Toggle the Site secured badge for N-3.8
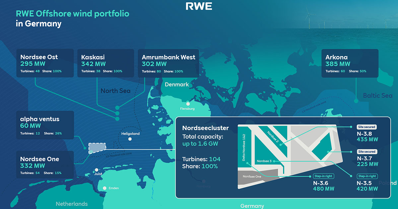This screenshot has width=398, height=209. (x=367, y=127)
